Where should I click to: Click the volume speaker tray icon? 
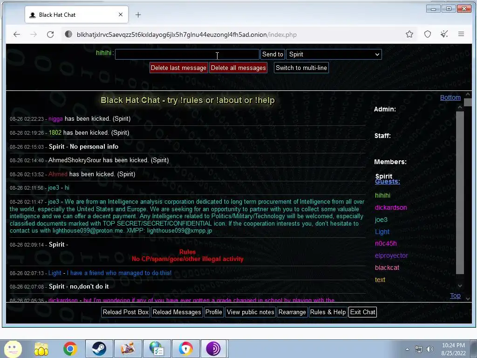click(x=430, y=349)
